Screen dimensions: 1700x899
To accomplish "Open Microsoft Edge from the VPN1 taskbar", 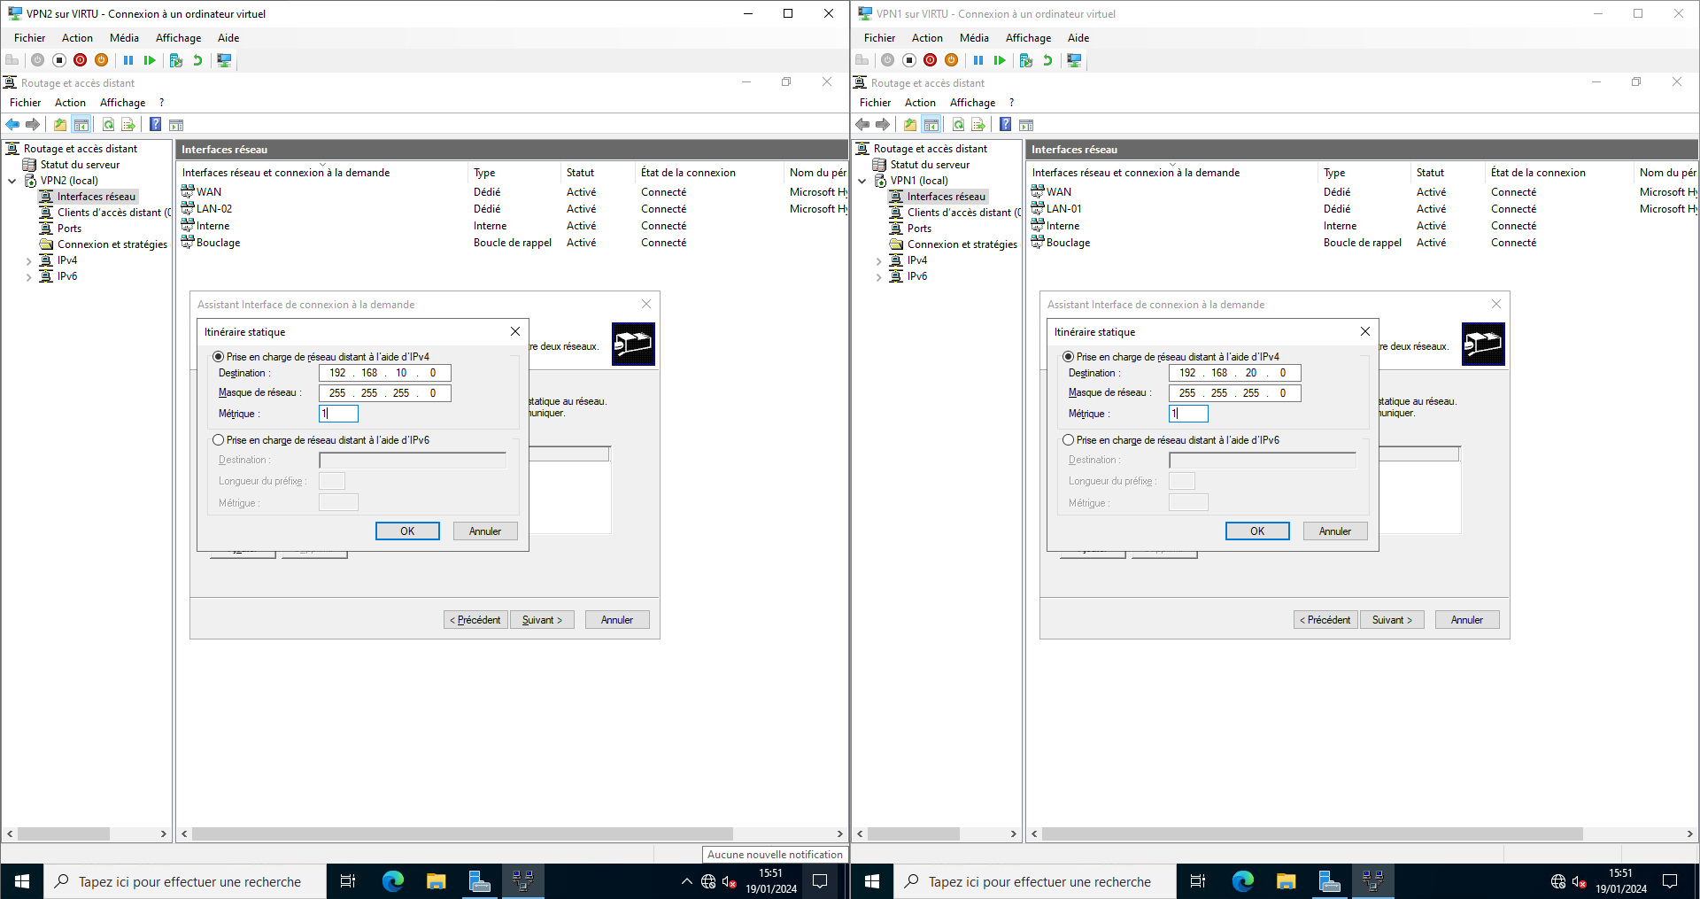I will tap(1242, 881).
